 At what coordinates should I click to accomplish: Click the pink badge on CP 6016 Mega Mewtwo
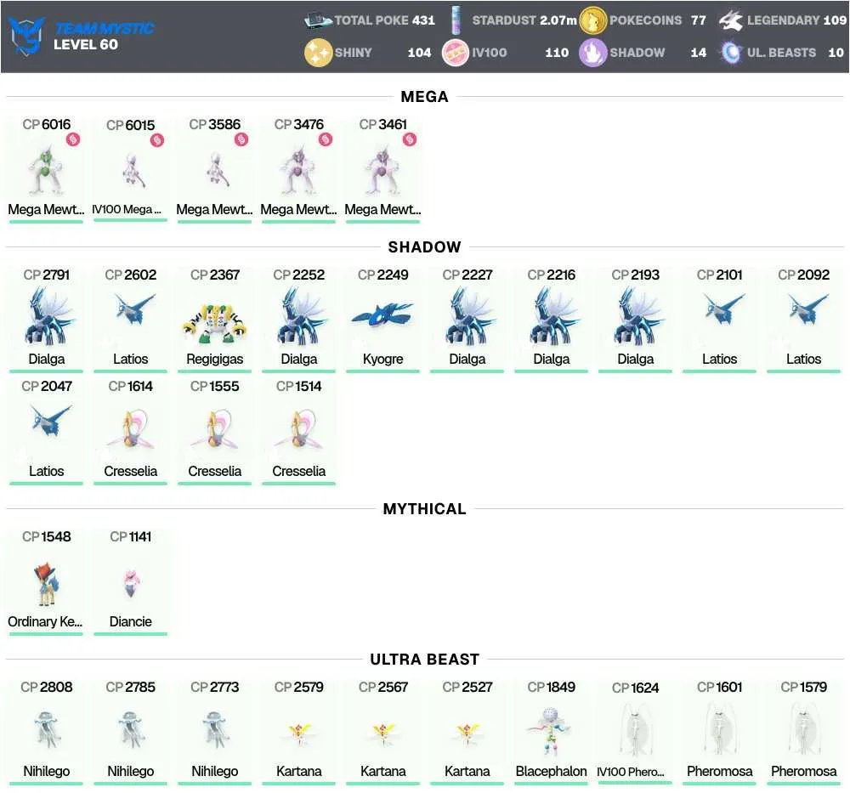tap(73, 140)
